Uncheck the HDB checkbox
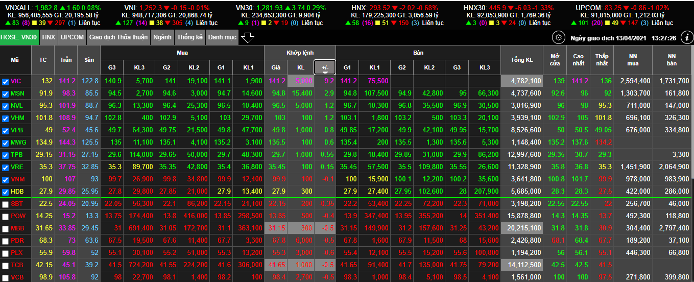Viewport: 694px width, 282px height. pos(5,192)
